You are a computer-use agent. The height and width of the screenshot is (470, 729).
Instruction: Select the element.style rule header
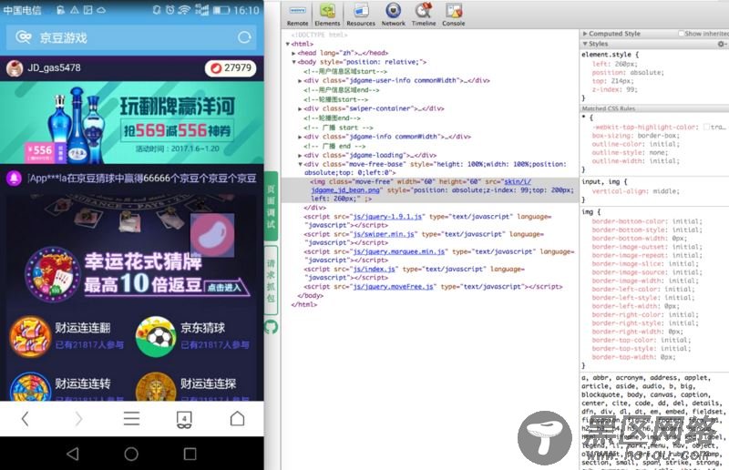[611, 55]
